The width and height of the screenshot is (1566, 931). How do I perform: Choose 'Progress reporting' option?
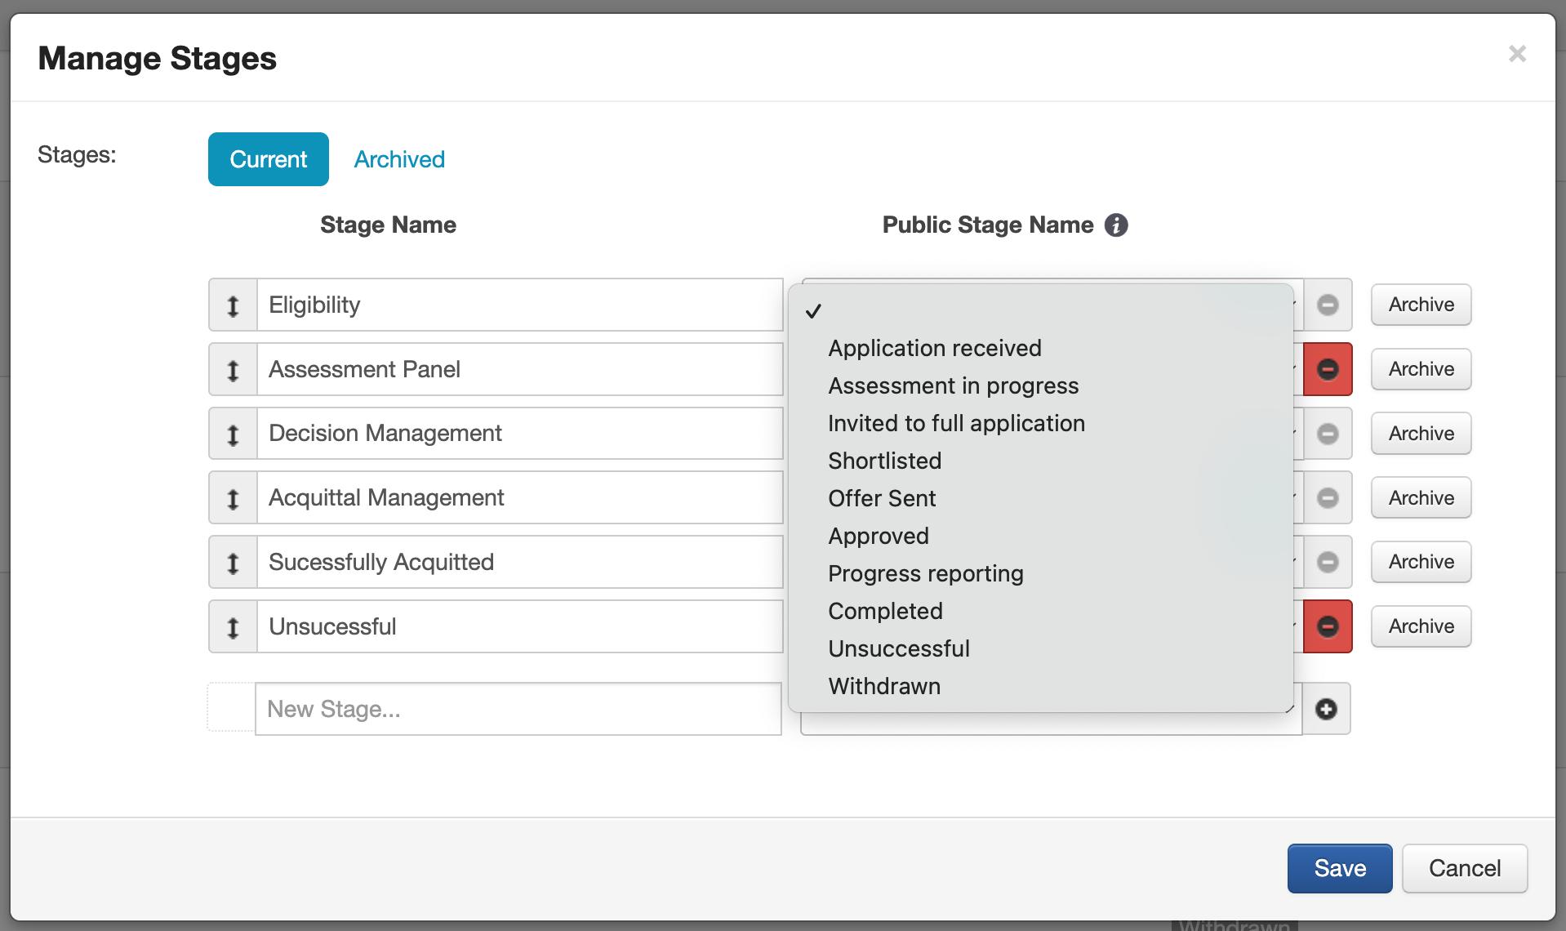click(925, 574)
